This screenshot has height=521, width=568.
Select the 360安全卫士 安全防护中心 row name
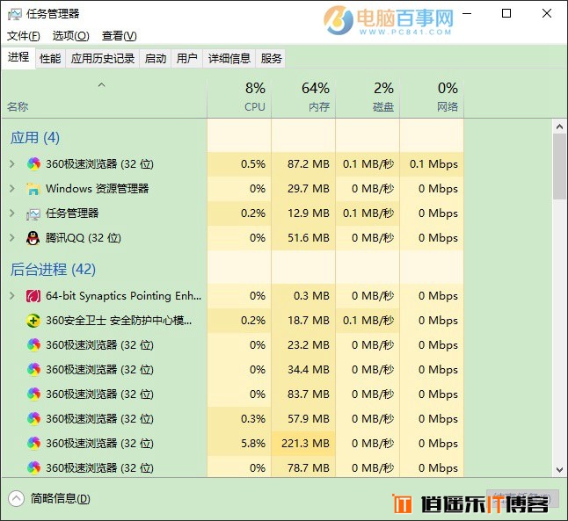click(x=119, y=321)
